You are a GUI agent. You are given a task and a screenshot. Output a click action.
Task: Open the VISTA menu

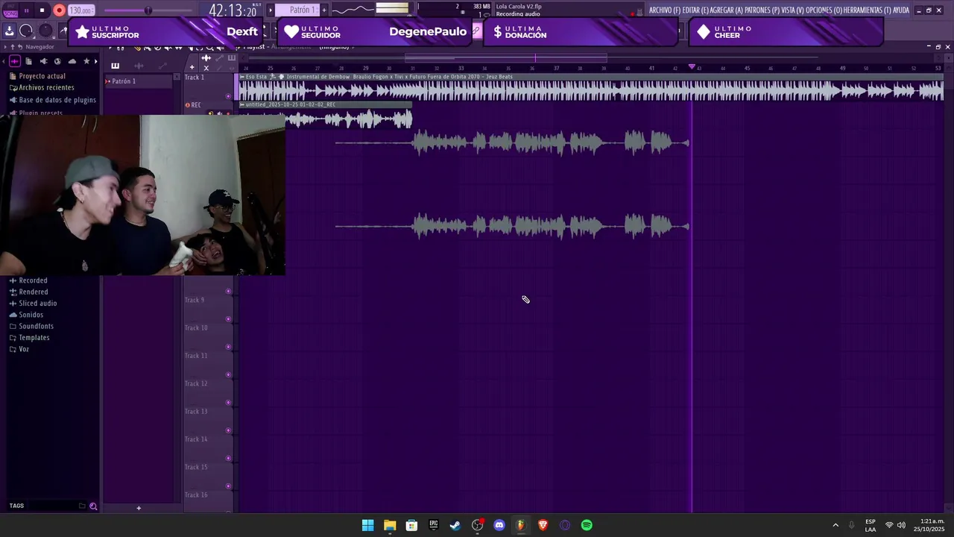tap(793, 10)
